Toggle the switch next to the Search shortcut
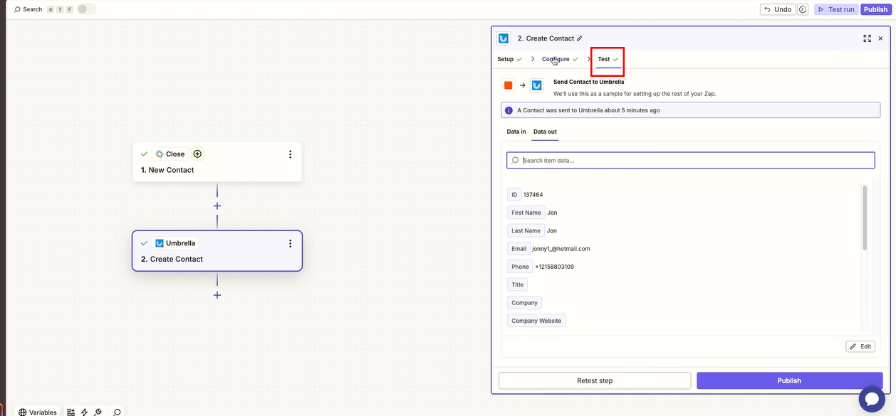Screen dimensions: 896x416 click(86, 9)
